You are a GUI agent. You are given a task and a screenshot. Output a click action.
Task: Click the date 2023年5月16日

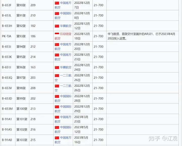[x=81, y=140]
